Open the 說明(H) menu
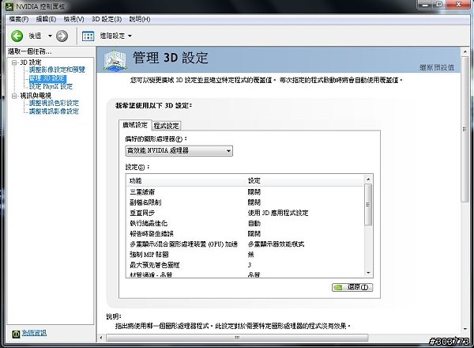474x348 pixels. pos(140,19)
